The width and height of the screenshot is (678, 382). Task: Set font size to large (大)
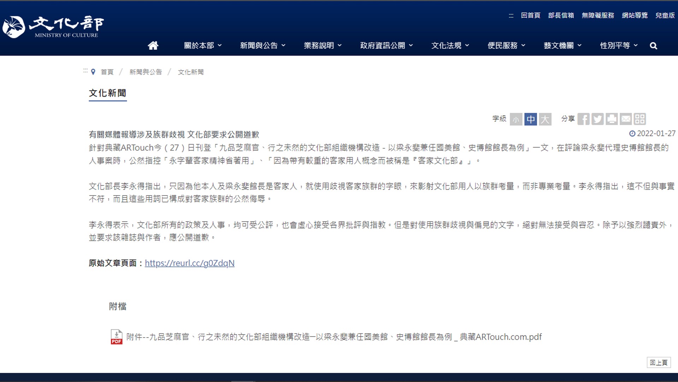545,119
